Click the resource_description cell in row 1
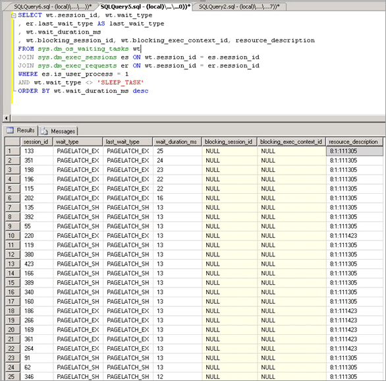 (x=354, y=151)
